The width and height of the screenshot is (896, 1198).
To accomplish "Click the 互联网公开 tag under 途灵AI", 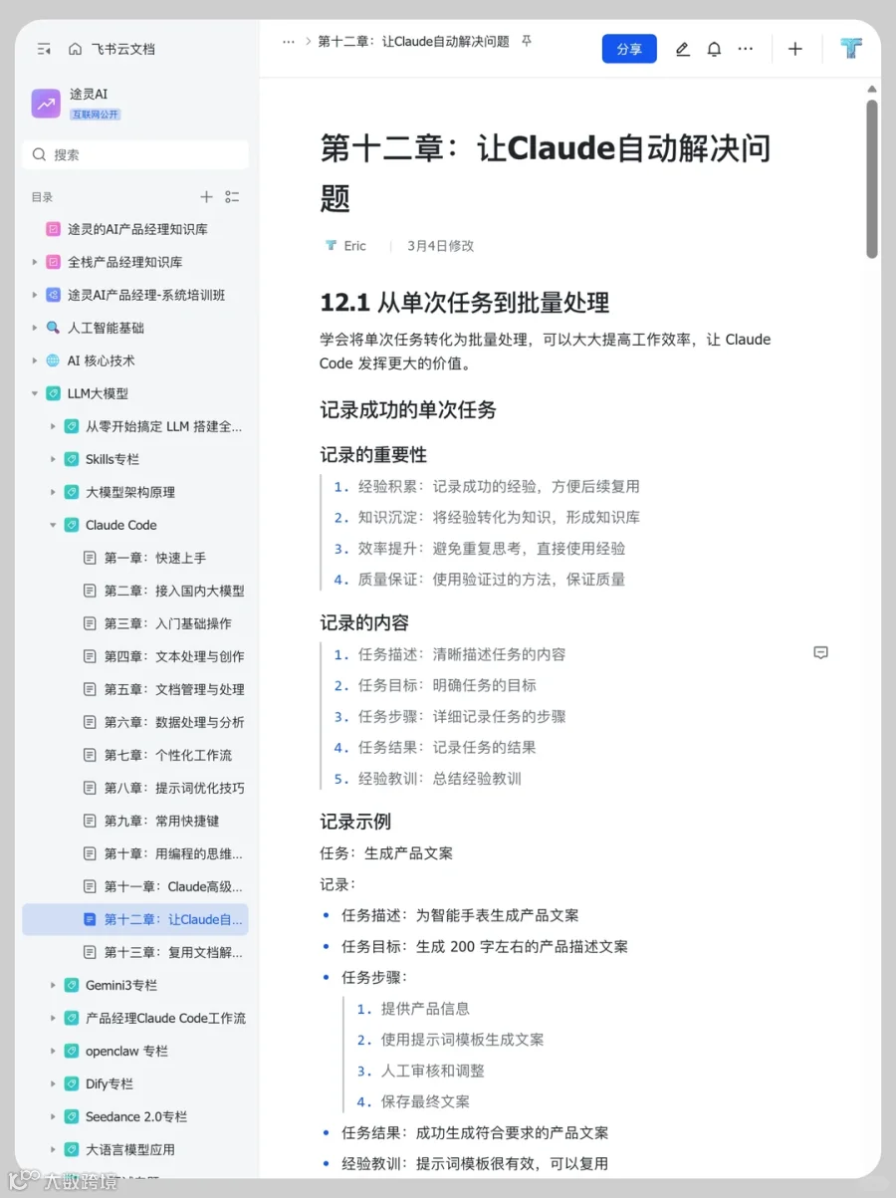I will [x=95, y=115].
